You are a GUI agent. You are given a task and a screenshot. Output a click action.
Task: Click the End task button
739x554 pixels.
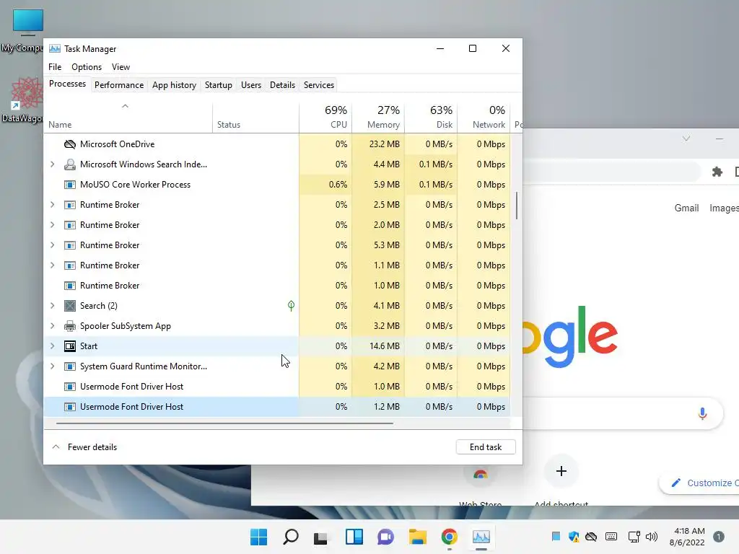[x=486, y=447]
